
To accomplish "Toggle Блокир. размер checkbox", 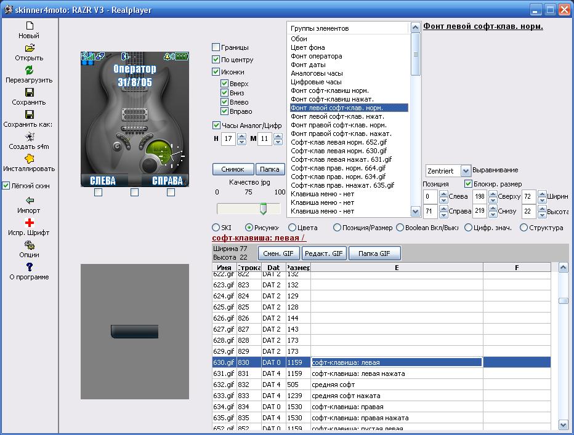I will [468, 183].
